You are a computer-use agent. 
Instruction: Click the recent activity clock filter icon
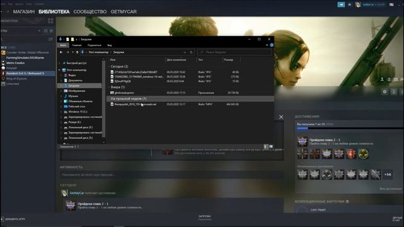pos(45,31)
